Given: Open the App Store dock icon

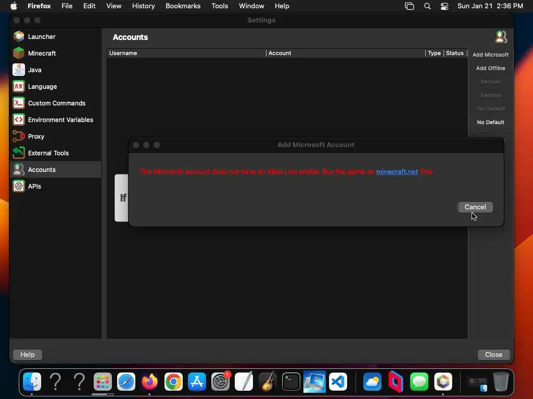Looking at the screenshot, I should [197, 382].
